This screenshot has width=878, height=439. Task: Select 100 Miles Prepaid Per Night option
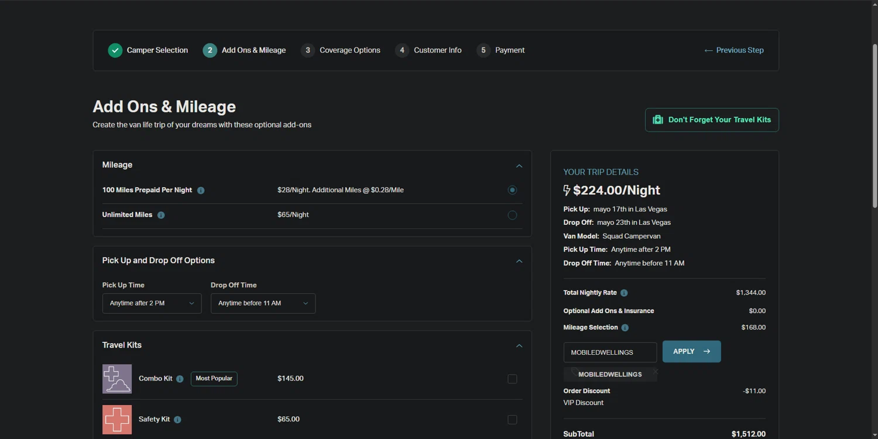(512, 190)
